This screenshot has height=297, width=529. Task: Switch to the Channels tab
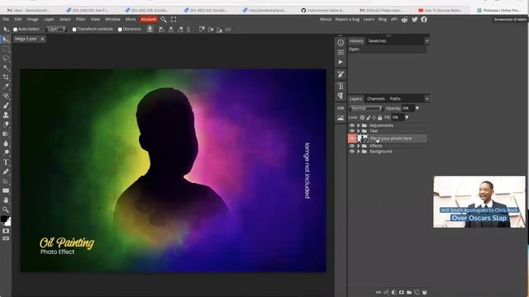pyautogui.click(x=375, y=99)
